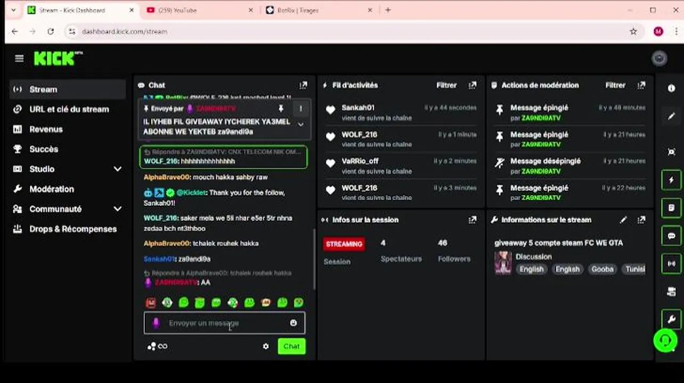Open the Filtrer menu in Actions de modération

click(x=615, y=85)
